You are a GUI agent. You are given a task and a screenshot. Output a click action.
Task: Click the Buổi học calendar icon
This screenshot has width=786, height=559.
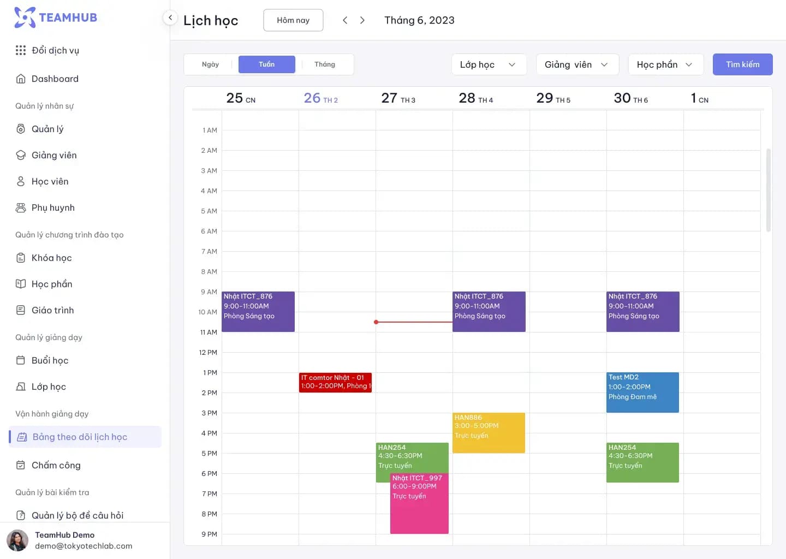point(21,360)
